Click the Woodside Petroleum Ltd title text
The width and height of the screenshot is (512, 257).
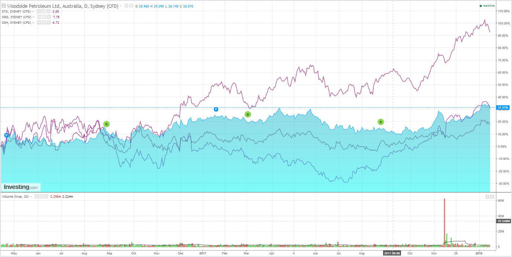click(x=34, y=6)
